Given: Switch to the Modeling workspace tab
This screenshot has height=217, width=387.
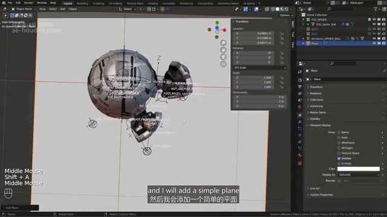Looking at the screenshot, I should coord(82,4).
